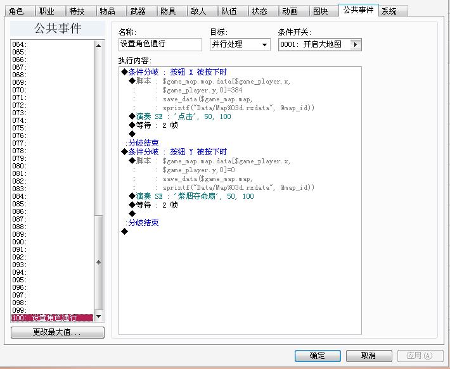Open the 系统 tab
The width and height of the screenshot is (450, 369).
tap(393, 11)
